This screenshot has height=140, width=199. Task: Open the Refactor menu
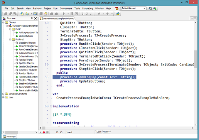37,8
